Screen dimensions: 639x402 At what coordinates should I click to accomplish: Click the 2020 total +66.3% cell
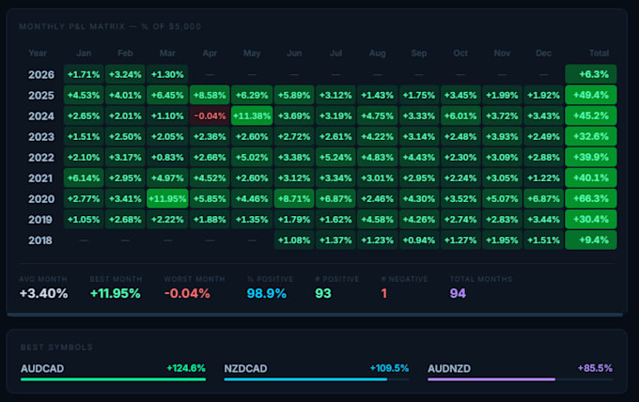(x=590, y=199)
